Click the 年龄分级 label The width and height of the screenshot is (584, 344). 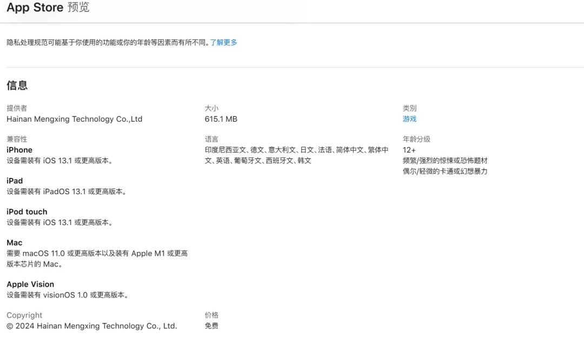tap(416, 139)
